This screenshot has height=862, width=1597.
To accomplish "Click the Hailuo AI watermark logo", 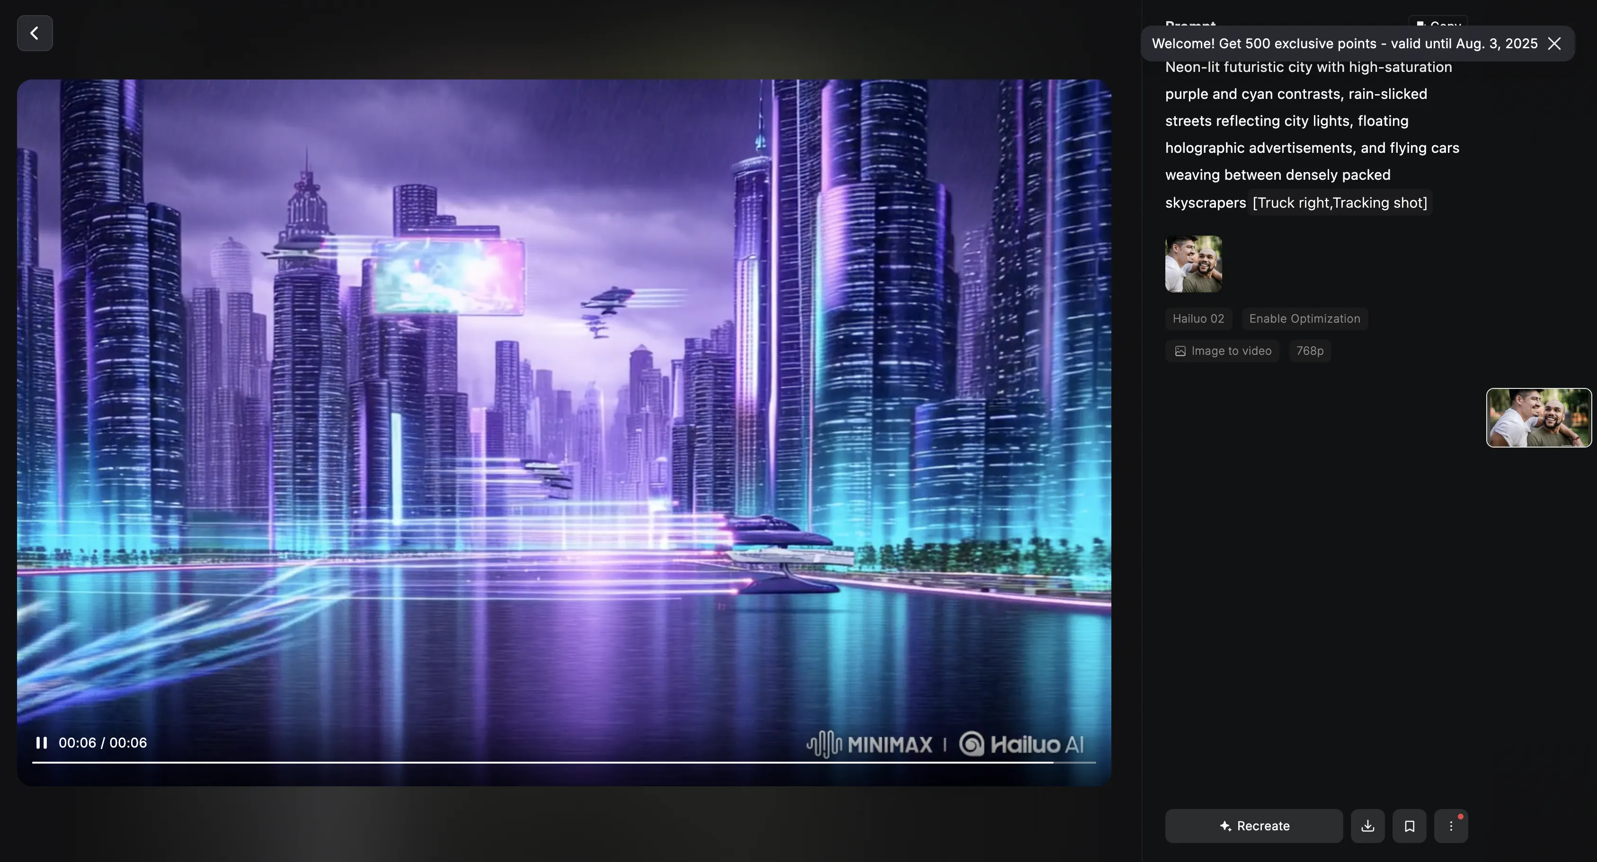I will pos(1022,744).
